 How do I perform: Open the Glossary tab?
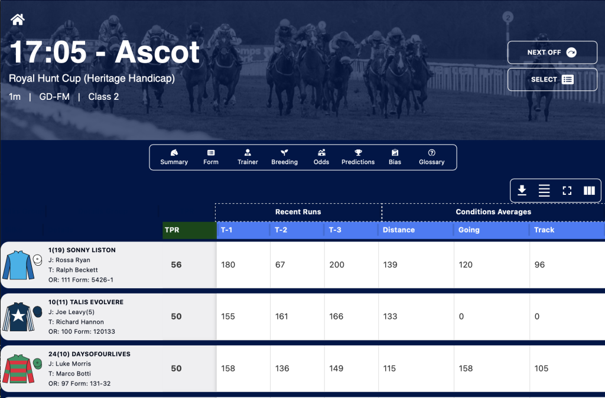tap(432, 157)
